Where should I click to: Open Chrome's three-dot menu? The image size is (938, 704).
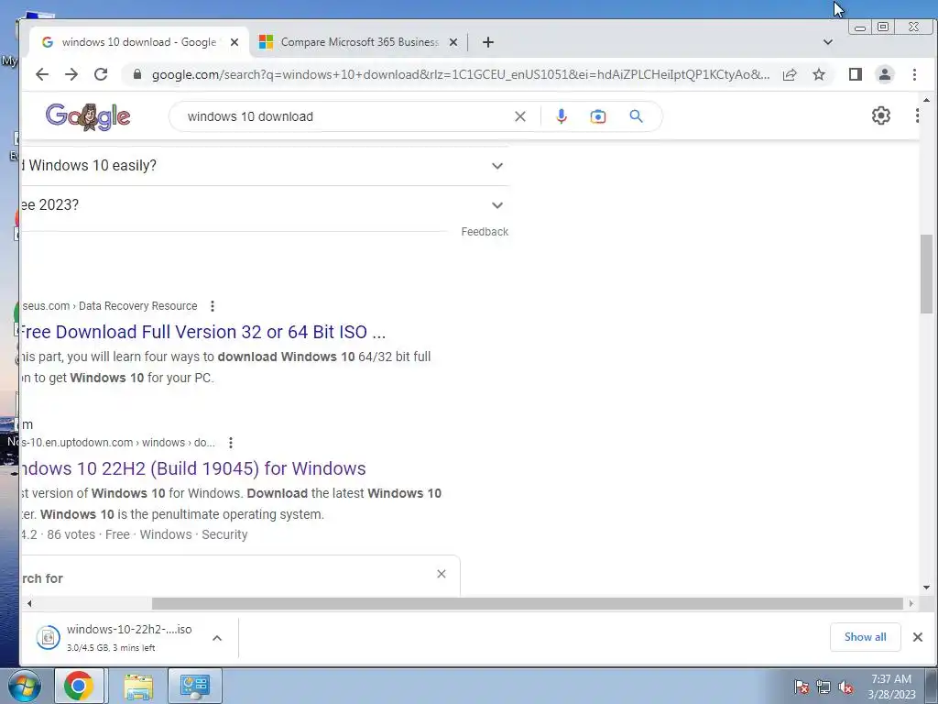tap(915, 74)
